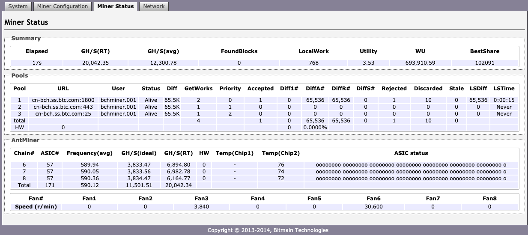Select the Miner Status tab
The height and width of the screenshot is (235, 528).
click(115, 6)
